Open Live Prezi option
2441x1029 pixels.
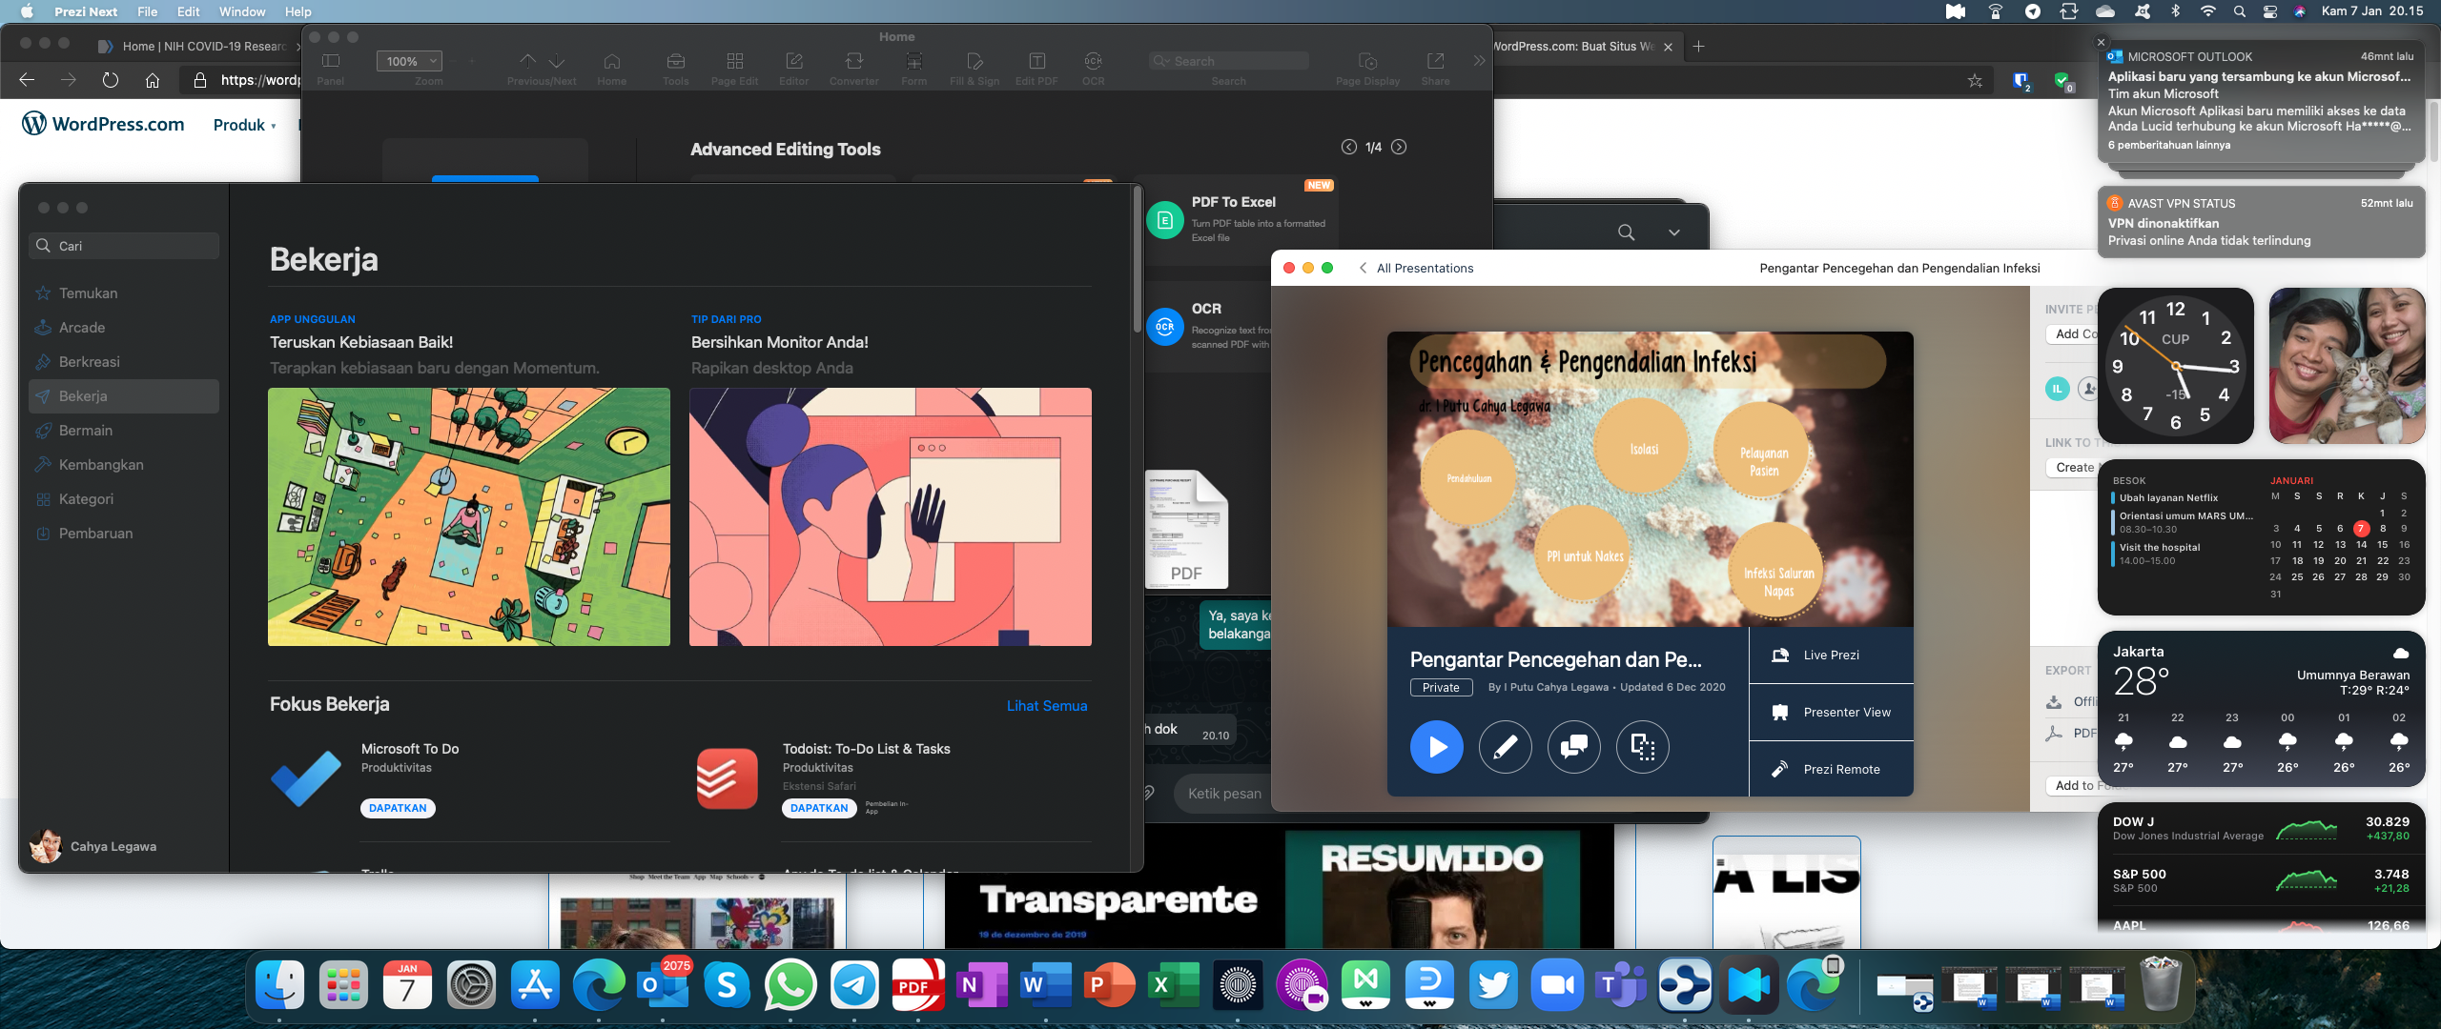1831,656
